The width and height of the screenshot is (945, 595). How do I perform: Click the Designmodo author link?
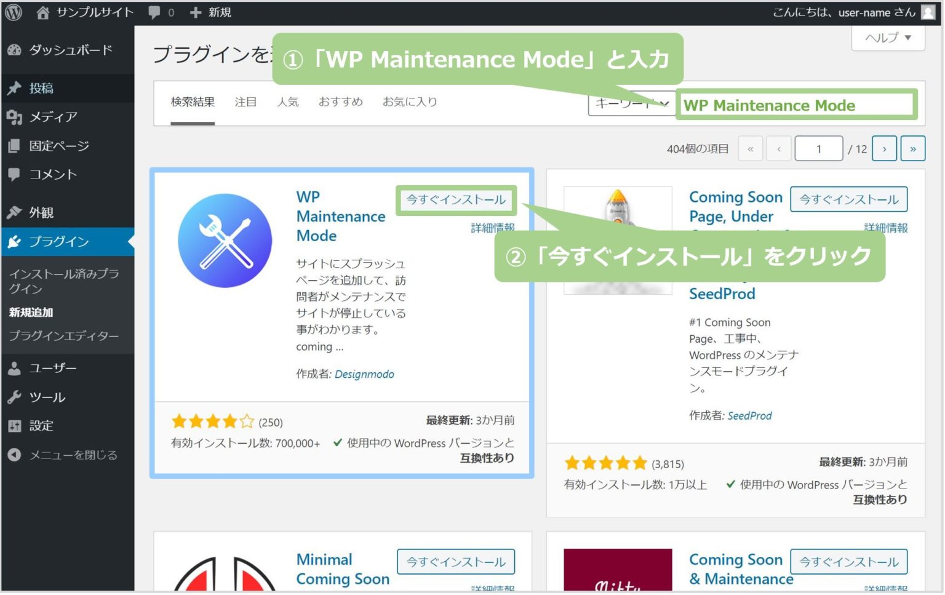364,374
